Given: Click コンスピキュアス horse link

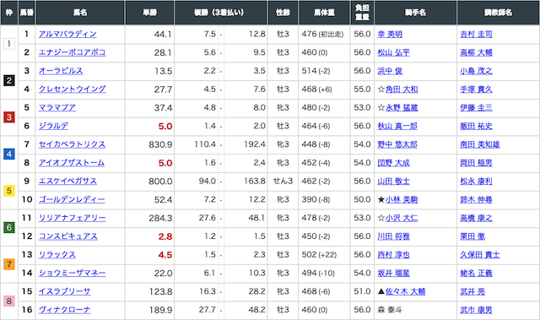Looking at the screenshot, I should [68, 236].
